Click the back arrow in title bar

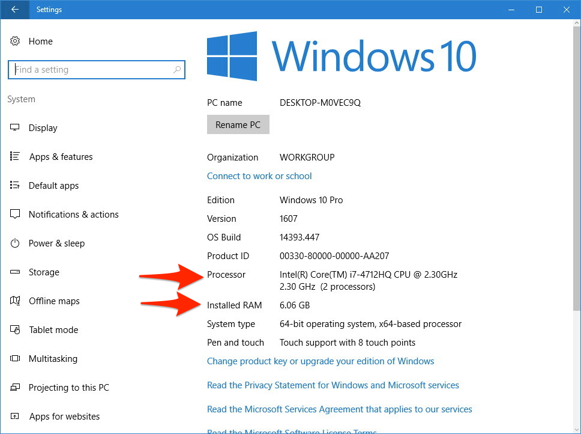tap(15, 10)
